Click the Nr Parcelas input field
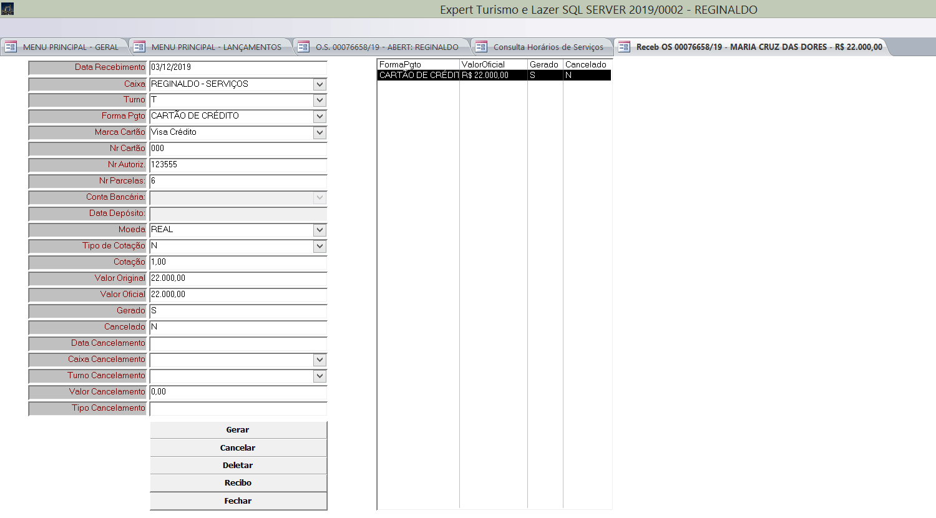 pyautogui.click(x=238, y=181)
